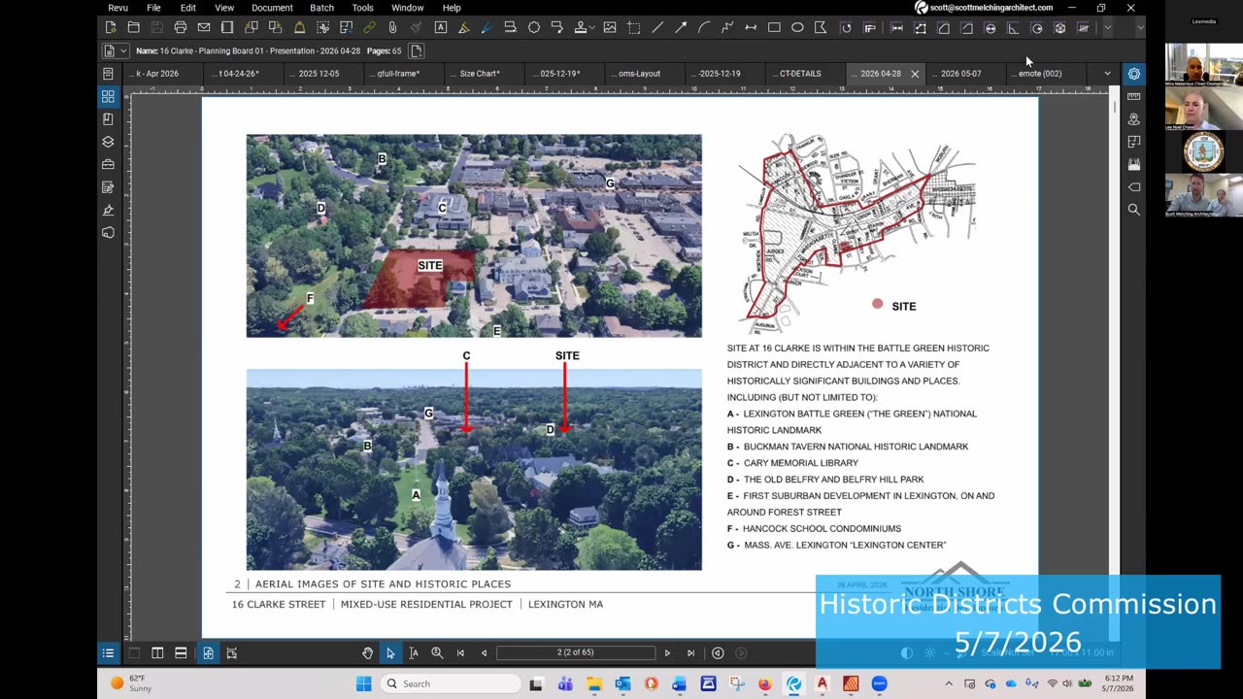
Task: Select the Dimension tool
Action: (751, 27)
